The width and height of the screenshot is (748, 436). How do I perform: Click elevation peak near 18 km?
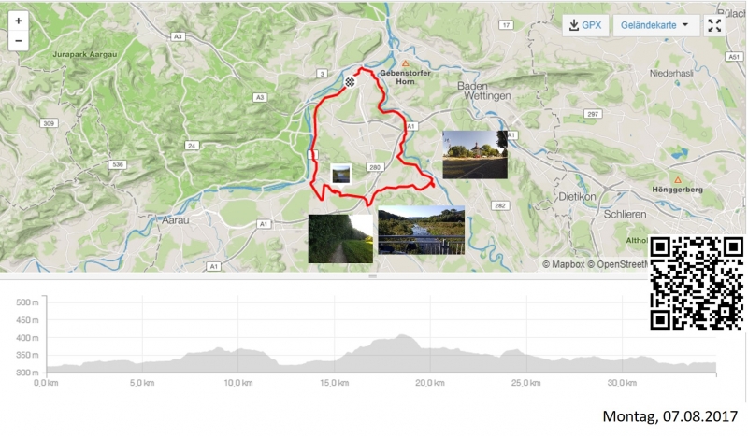[x=403, y=336]
